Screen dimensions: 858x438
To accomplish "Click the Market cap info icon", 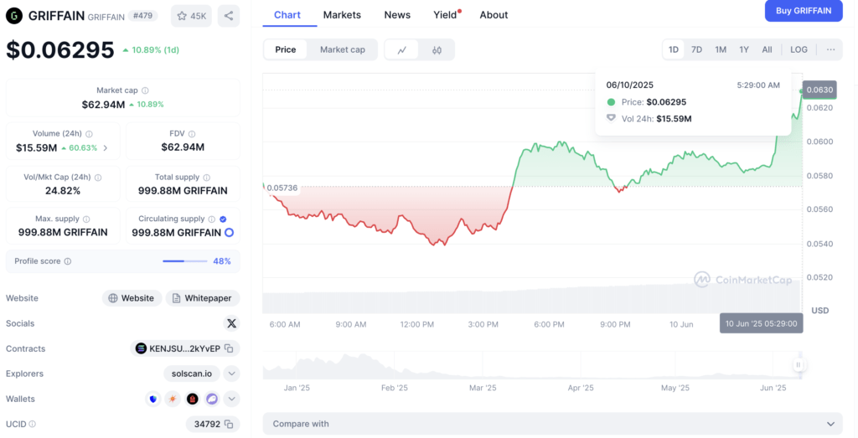I will [x=145, y=90].
